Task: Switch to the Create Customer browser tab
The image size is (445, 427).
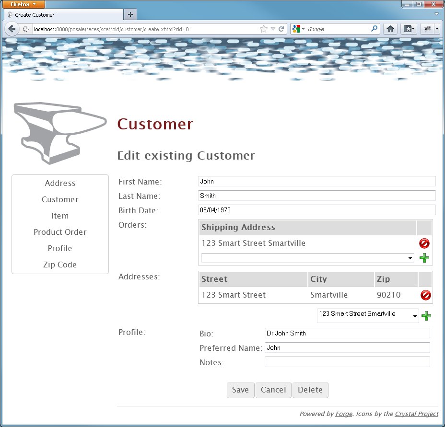Action: point(62,14)
